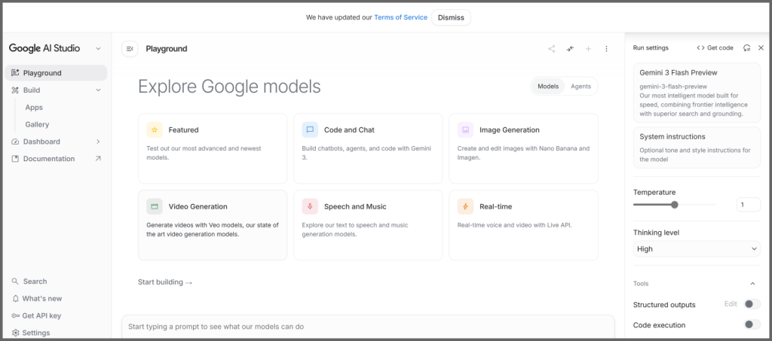Click the prompt input box
The image size is (772, 341).
368,327
